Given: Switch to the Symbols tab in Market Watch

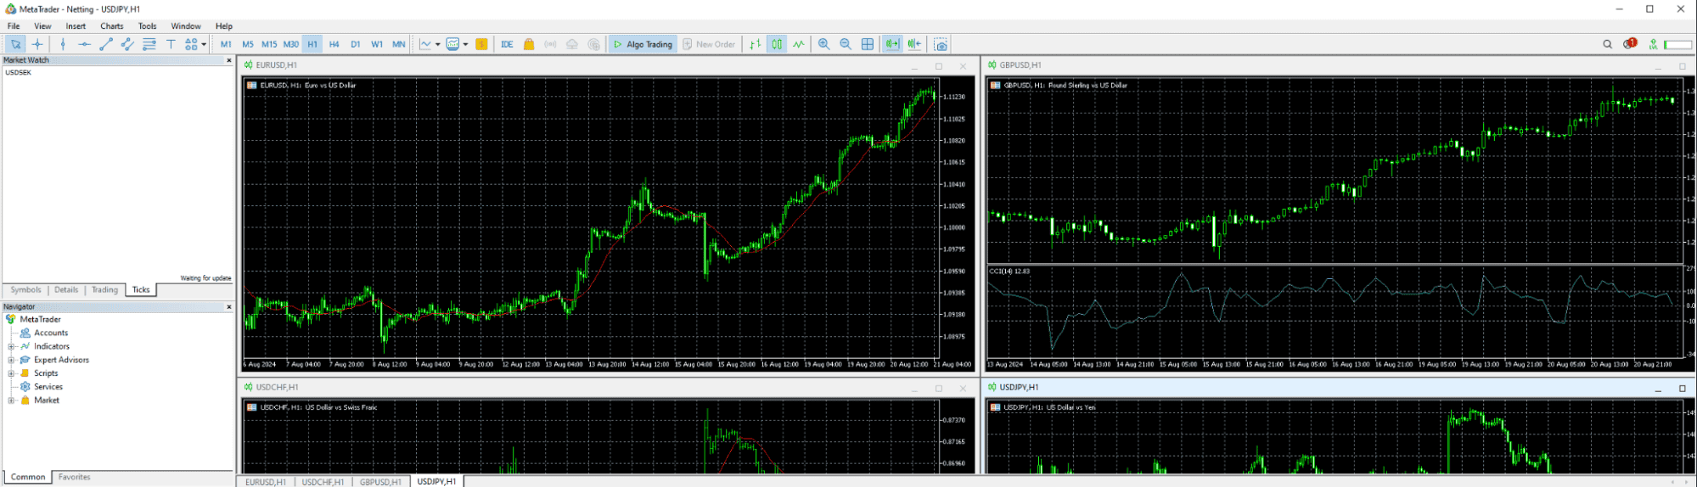Looking at the screenshot, I should [25, 290].
